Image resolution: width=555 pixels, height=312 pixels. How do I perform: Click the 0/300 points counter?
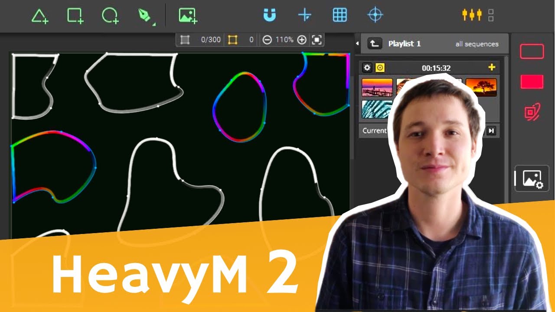211,40
